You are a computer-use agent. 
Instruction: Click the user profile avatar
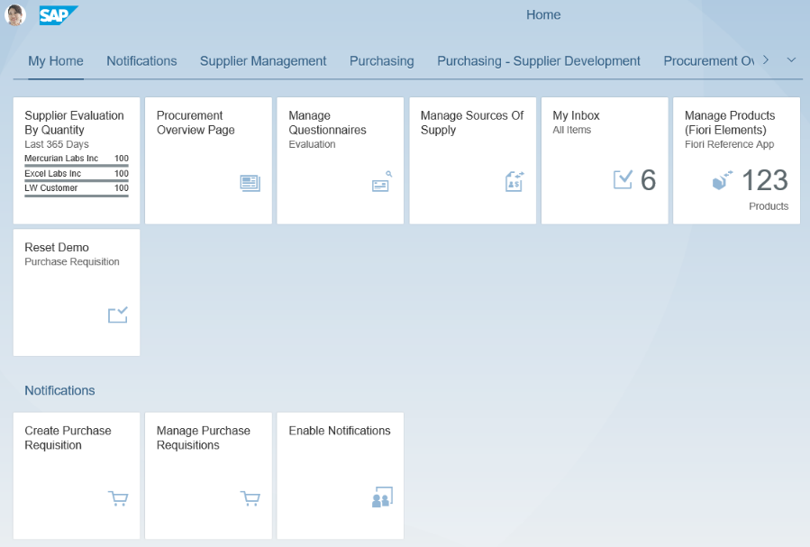pos(15,14)
